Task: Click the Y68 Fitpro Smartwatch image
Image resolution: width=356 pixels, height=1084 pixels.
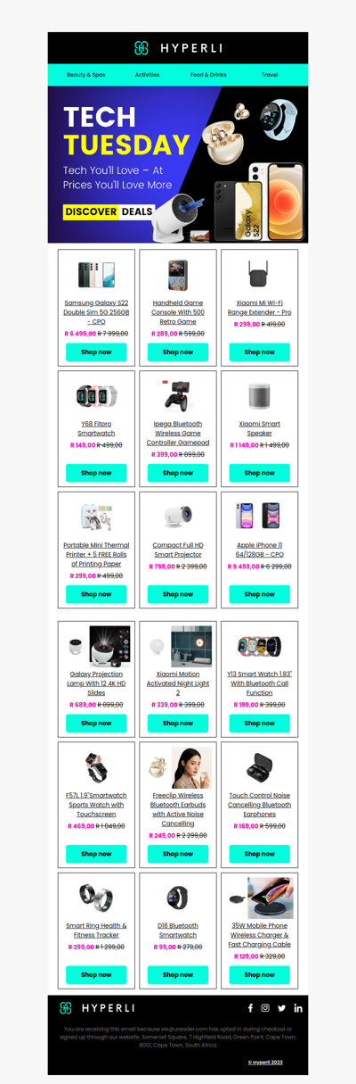Action: (96, 396)
